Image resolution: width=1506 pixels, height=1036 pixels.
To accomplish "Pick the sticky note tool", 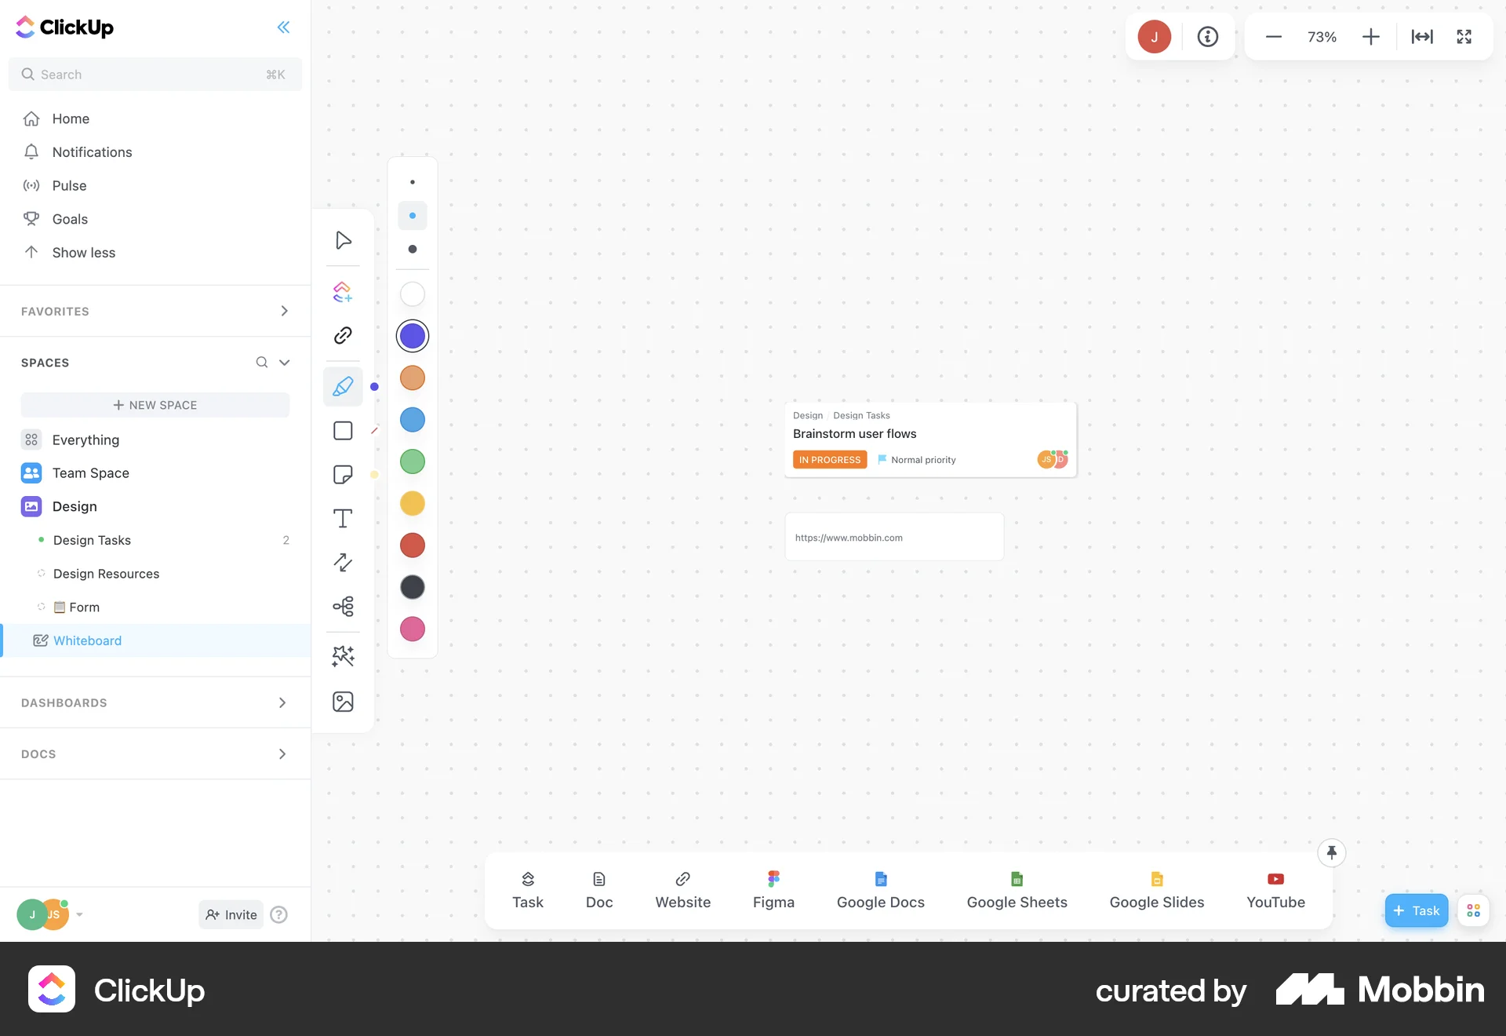I will pyautogui.click(x=343, y=474).
